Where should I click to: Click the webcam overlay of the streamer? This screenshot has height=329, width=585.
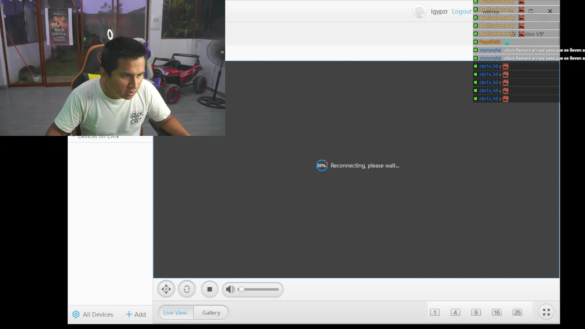point(112,68)
